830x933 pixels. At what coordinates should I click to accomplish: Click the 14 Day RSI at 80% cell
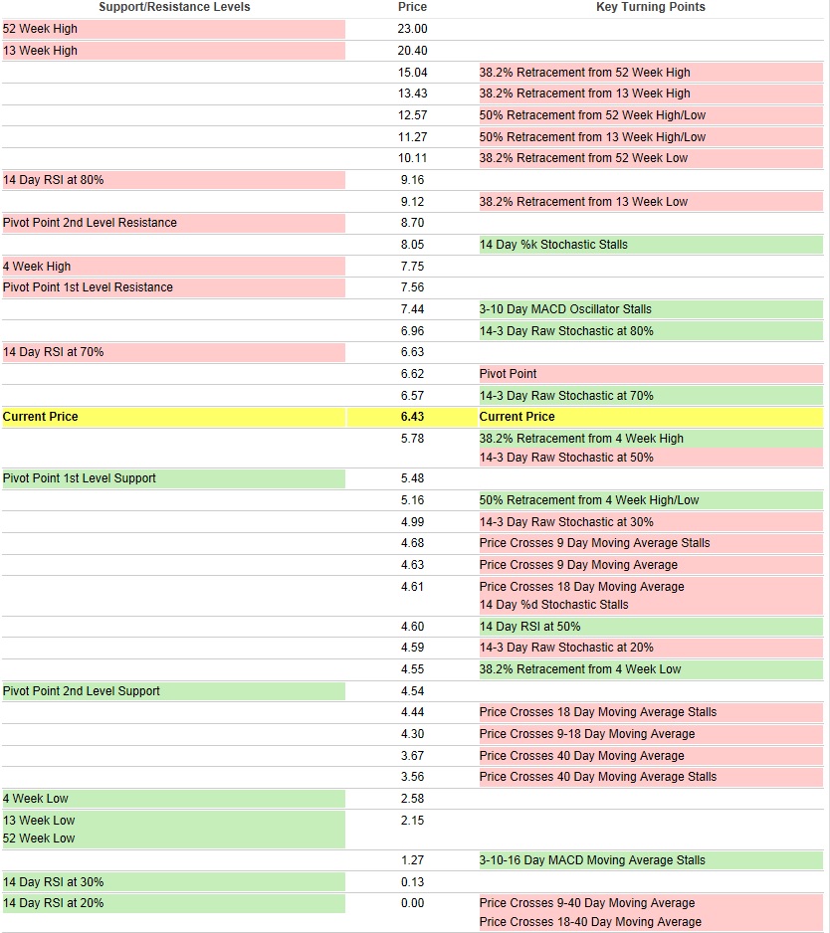[x=54, y=180]
